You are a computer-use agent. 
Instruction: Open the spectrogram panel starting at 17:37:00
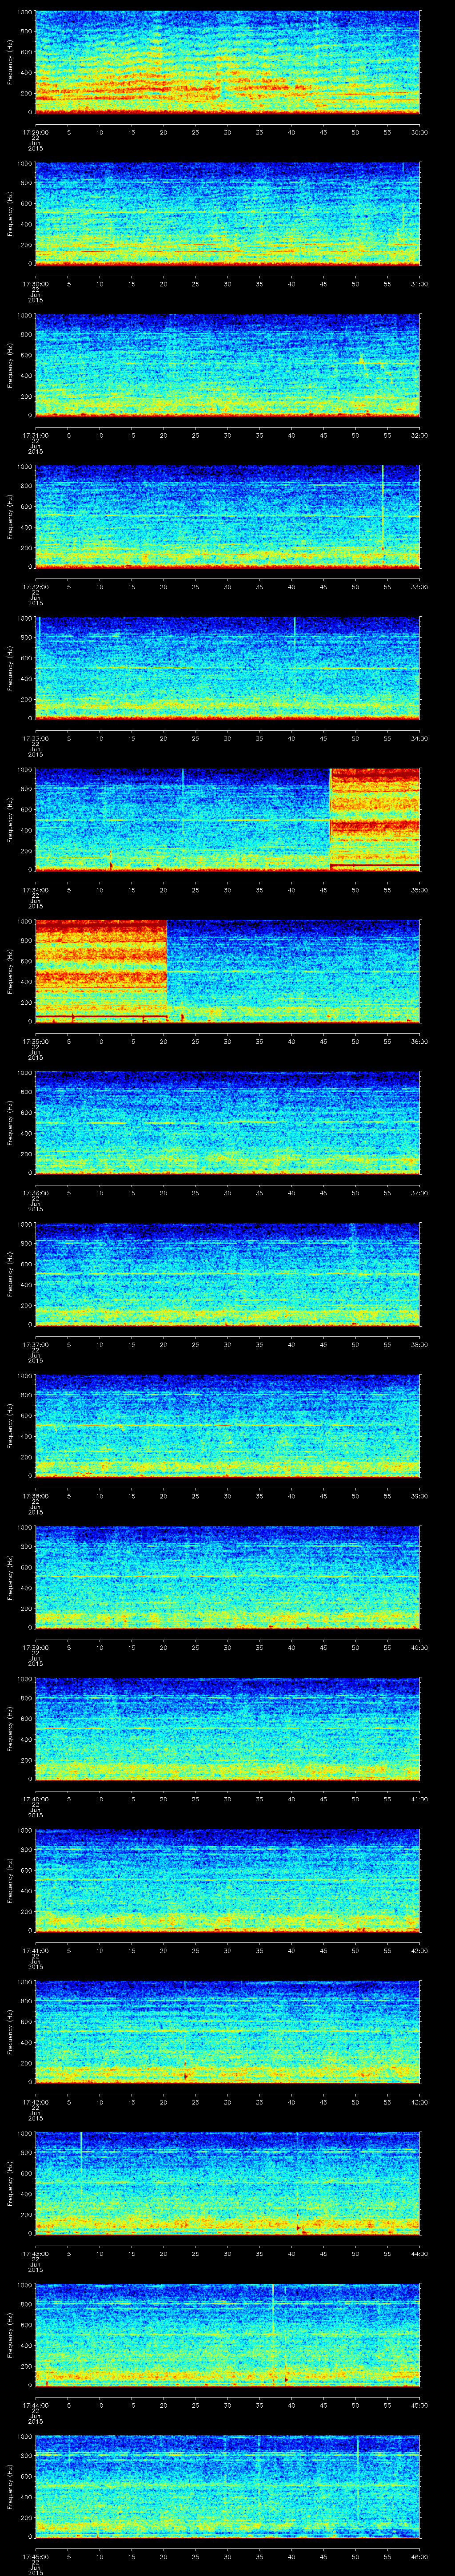[227, 1275]
